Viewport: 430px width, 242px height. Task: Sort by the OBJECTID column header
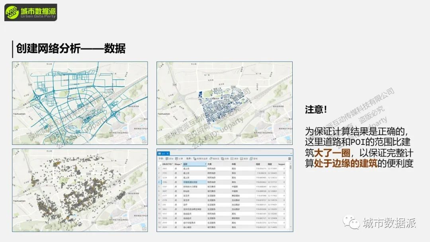pos(168,164)
